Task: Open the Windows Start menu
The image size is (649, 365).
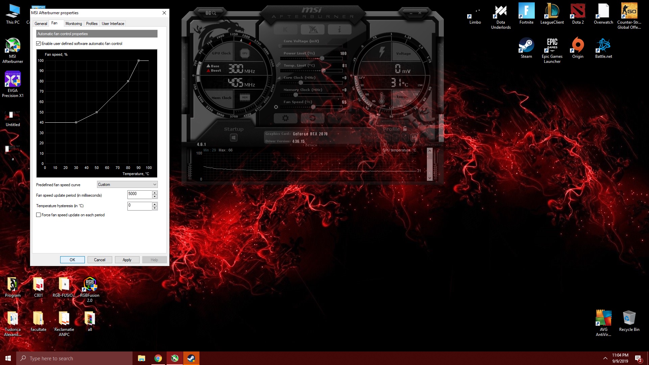Action: pyautogui.click(x=8, y=358)
